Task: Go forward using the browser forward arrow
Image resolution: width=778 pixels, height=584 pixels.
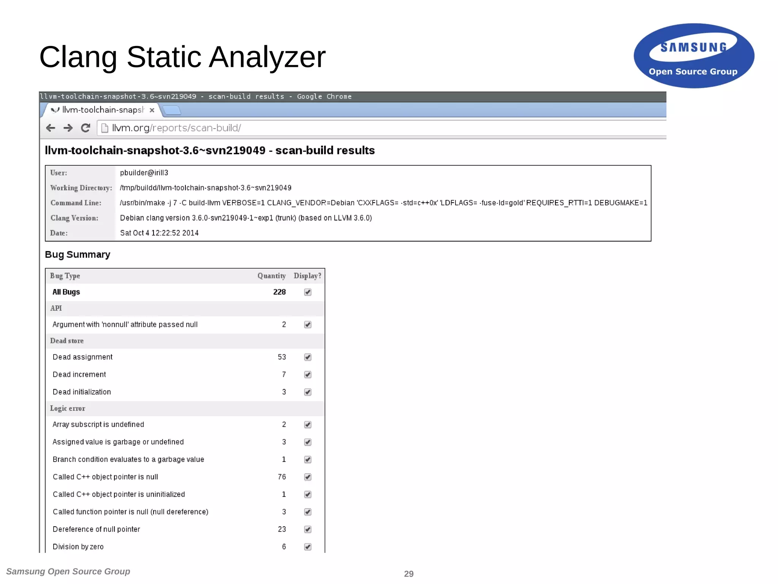Action: (68, 128)
